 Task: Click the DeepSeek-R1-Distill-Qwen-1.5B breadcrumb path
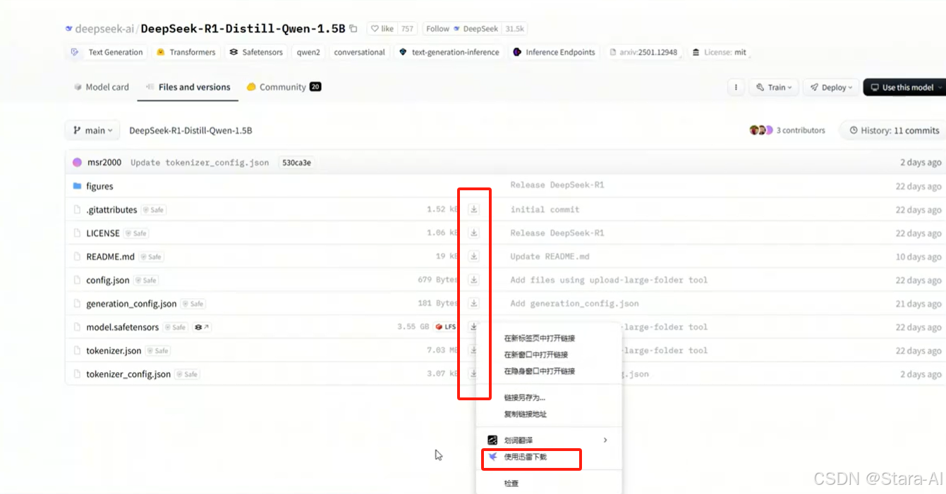190,130
